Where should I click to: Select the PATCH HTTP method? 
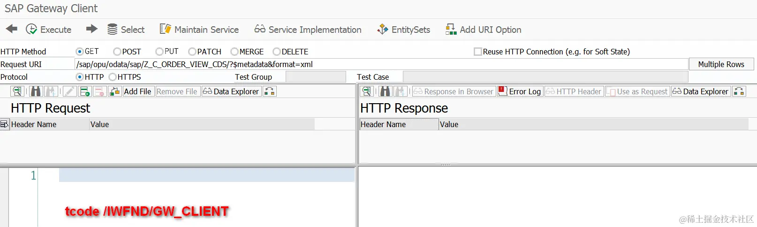[192, 52]
